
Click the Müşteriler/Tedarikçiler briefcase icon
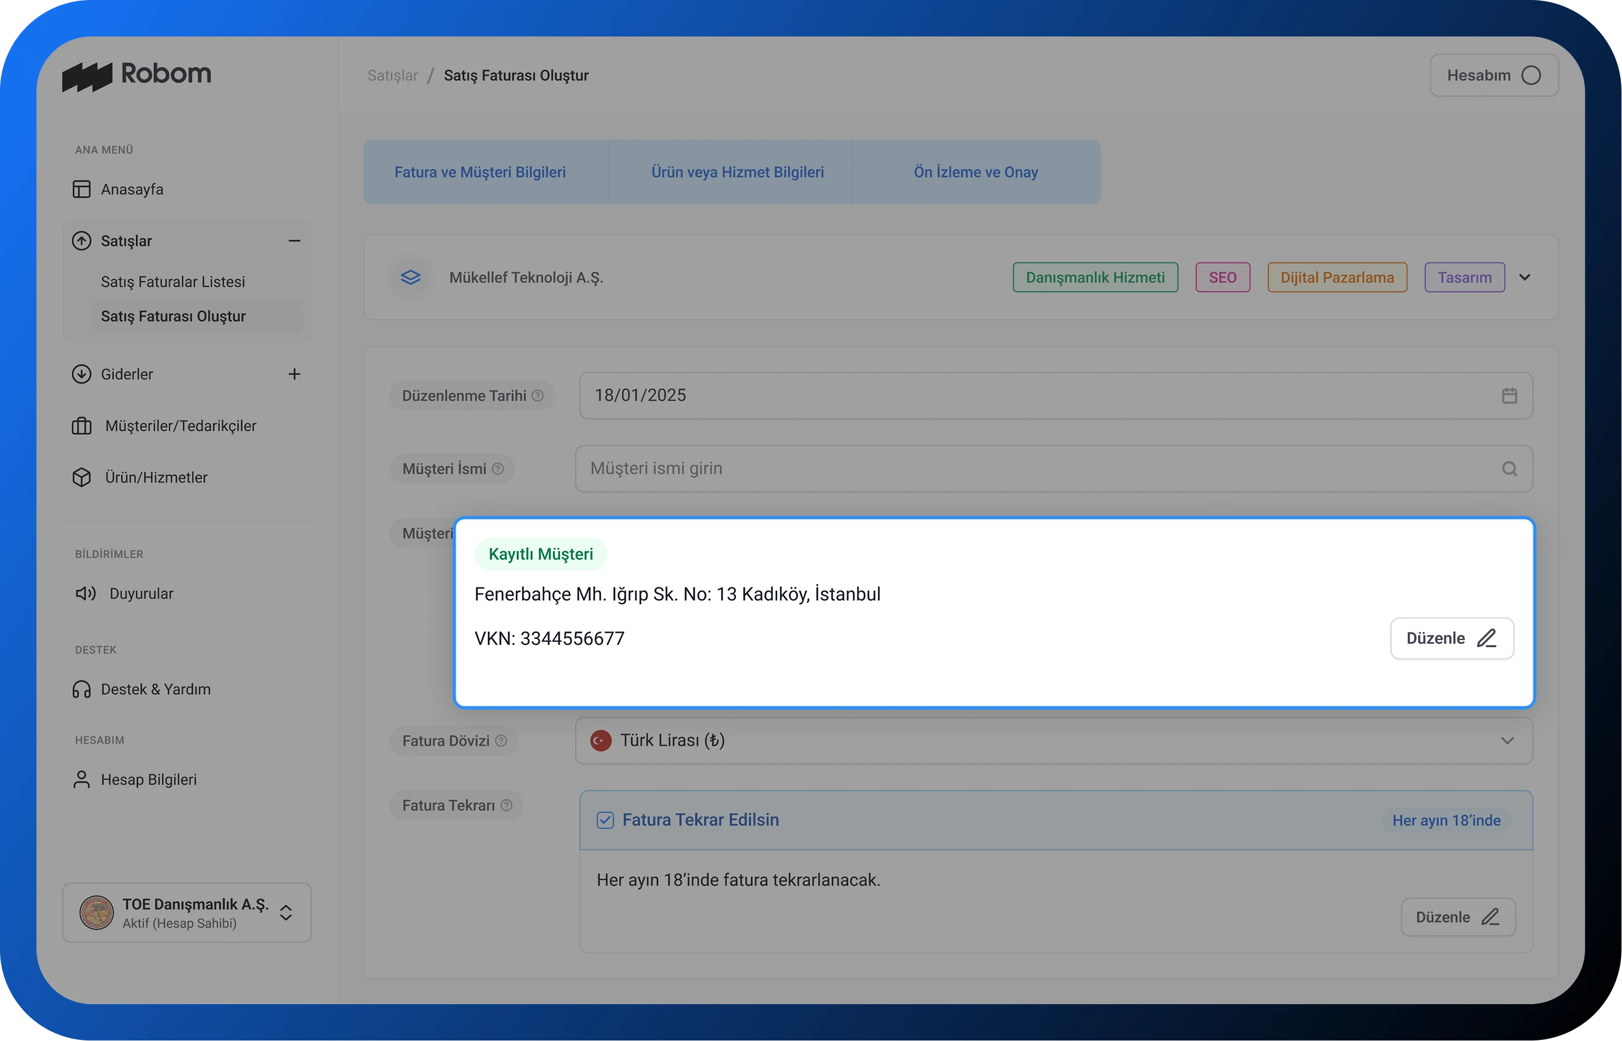(81, 426)
